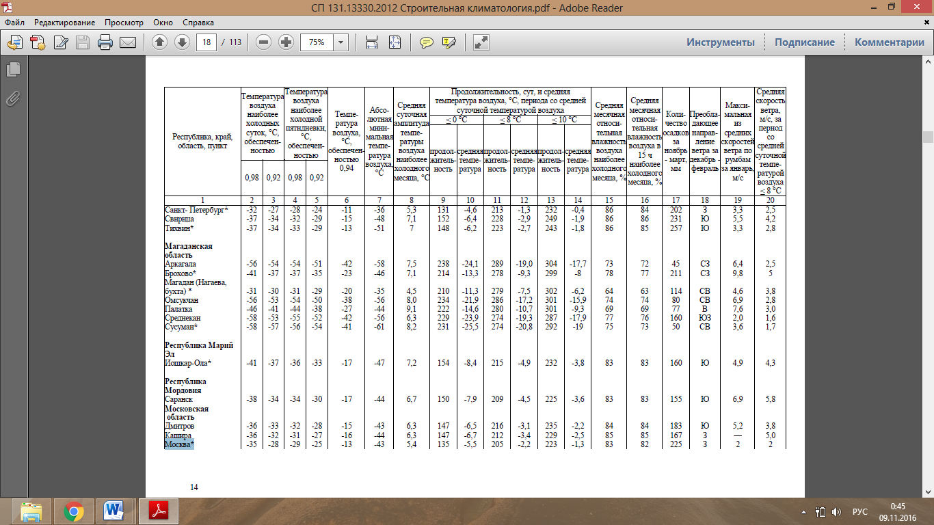
Task: Click the Sign or edit document icon
Action: coord(60,42)
